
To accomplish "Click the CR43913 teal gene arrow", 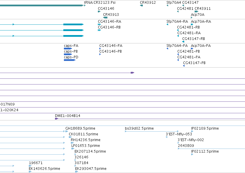I will pyautogui.click(x=105, y=18).
